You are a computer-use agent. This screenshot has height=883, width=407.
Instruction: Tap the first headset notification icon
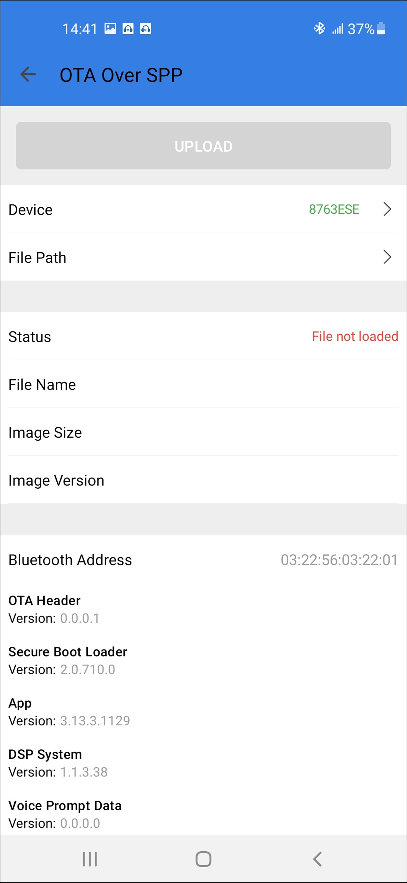coord(128,29)
